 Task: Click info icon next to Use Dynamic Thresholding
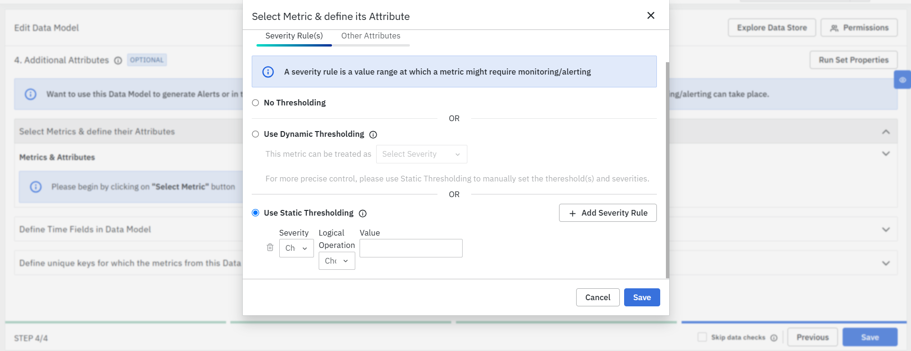click(373, 134)
